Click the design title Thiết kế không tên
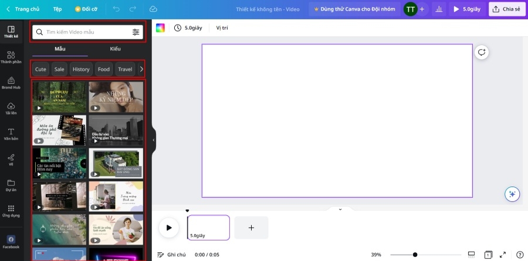This screenshot has width=528, height=261. coord(268,9)
